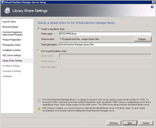This screenshot has height=128, width=156.
Task: Click the yellow warning triangle icon
Action: coord(39,109)
